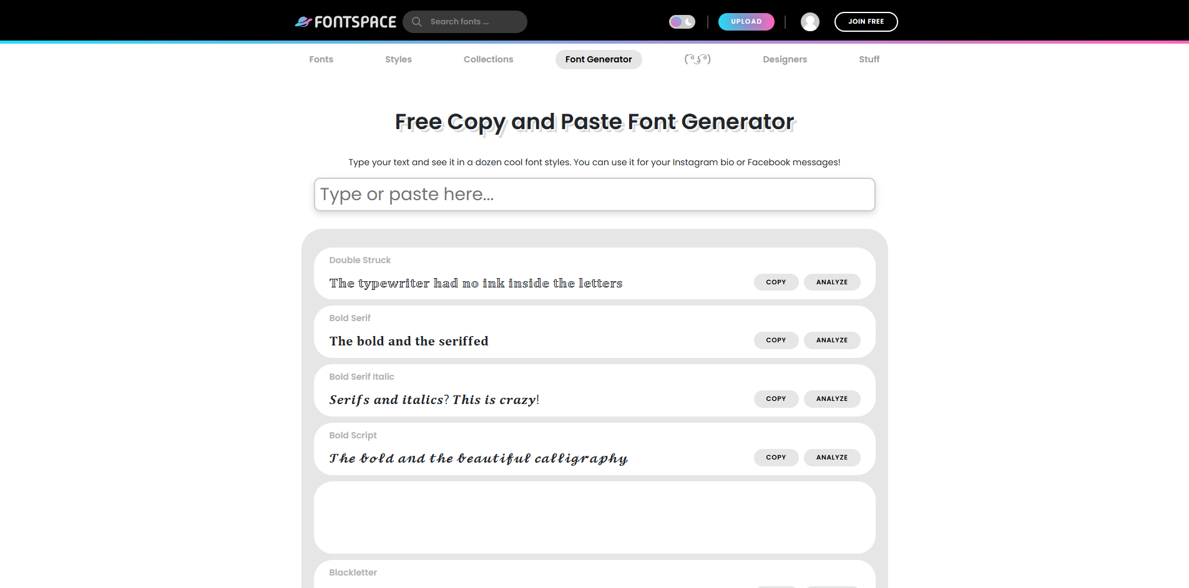This screenshot has height=588, width=1189.
Task: Click the UPLOAD button
Action: tap(746, 21)
